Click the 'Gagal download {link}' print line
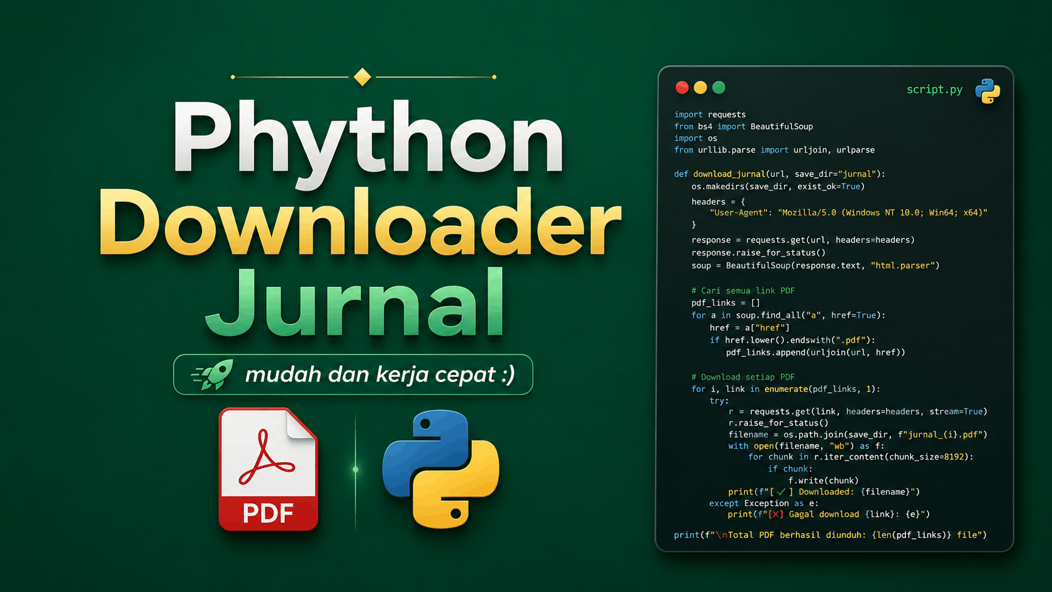The width and height of the screenshot is (1052, 592). (829, 514)
